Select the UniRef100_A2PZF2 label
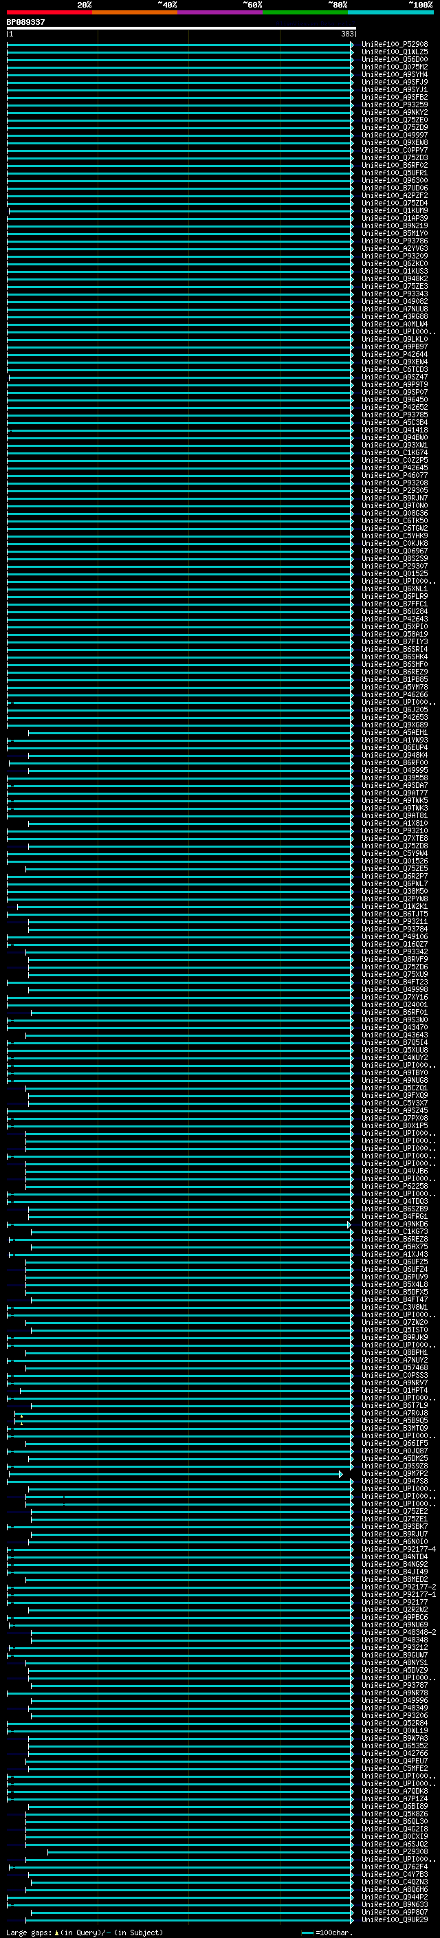The width and height of the screenshot is (440, 1938). (x=394, y=196)
